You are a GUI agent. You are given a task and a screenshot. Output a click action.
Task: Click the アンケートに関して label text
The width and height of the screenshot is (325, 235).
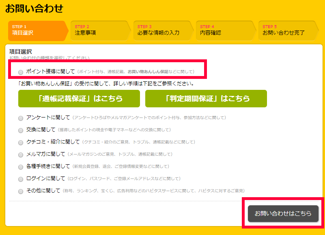(x=48, y=117)
